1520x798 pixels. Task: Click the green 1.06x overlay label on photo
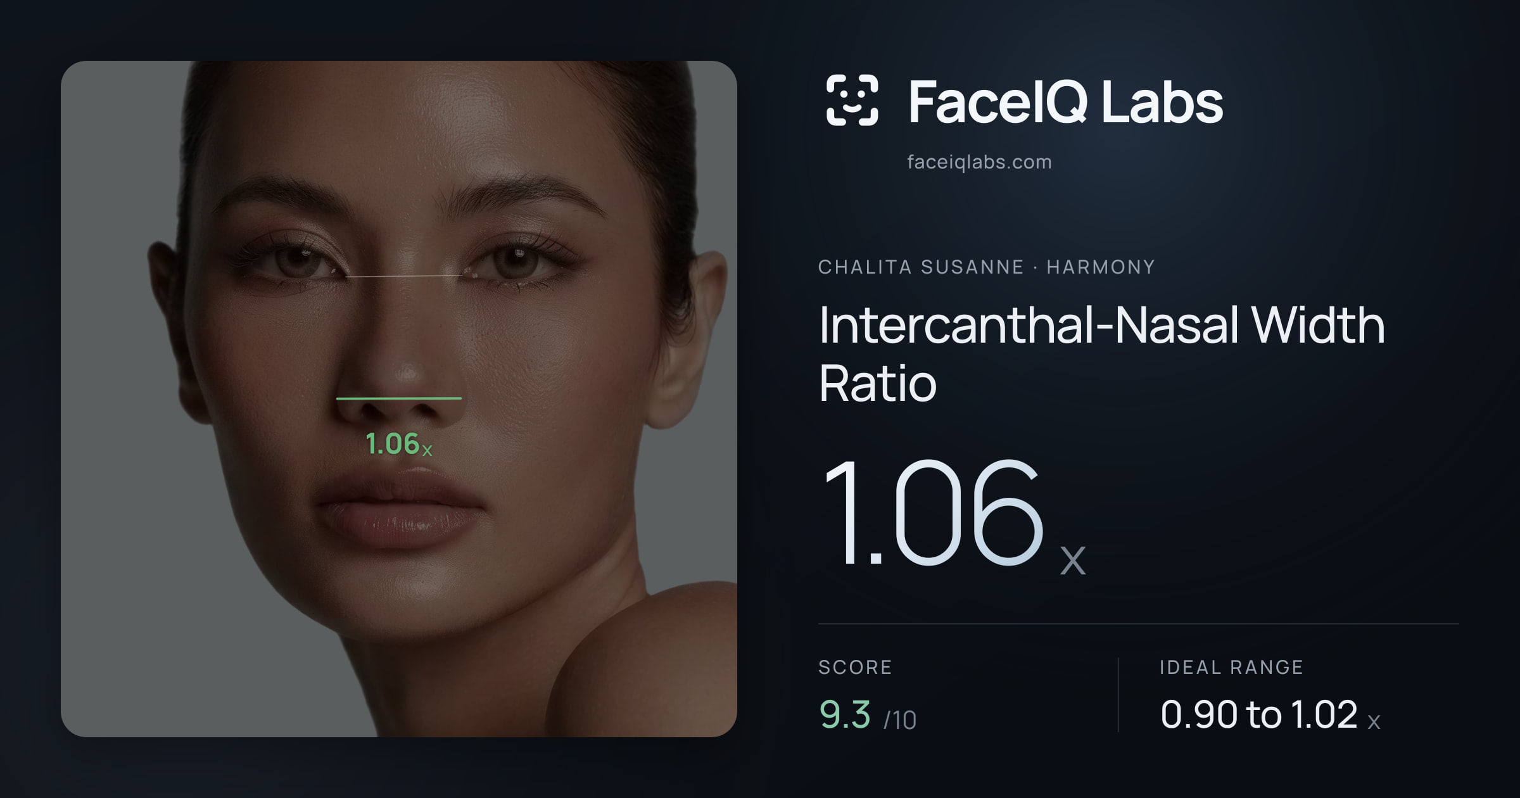399,444
